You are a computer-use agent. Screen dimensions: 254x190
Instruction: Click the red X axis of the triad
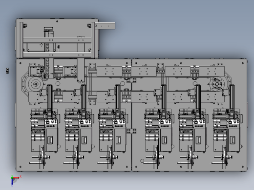17,178
